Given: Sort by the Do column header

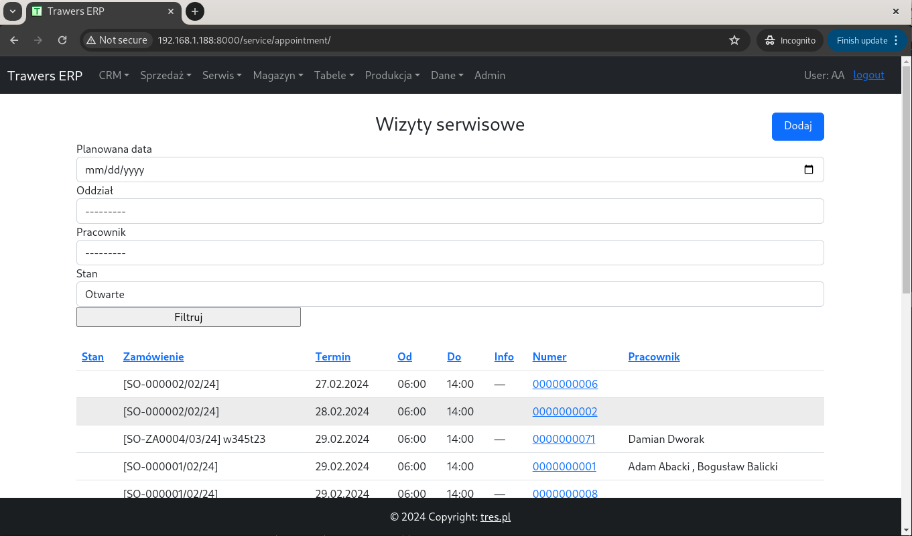Looking at the screenshot, I should [x=454, y=356].
